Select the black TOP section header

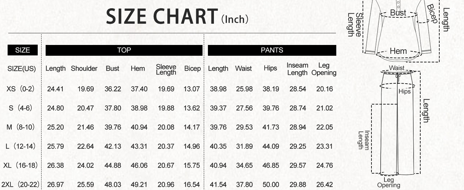tap(124, 50)
